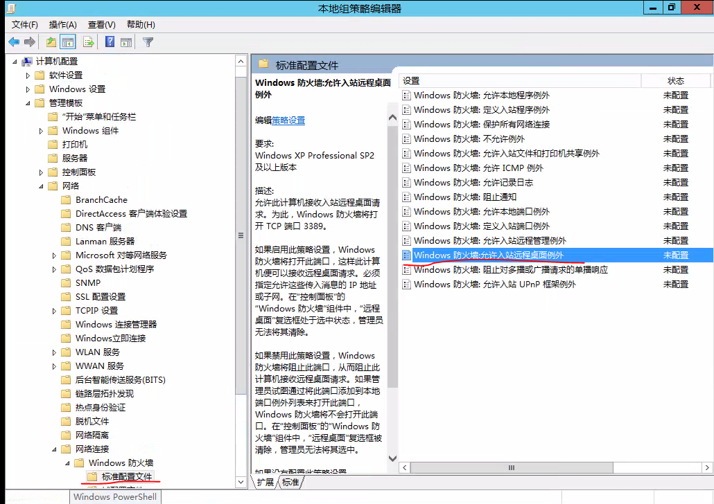Select 定义入站端口例外 policy row
714x504 pixels.
tap(555, 226)
